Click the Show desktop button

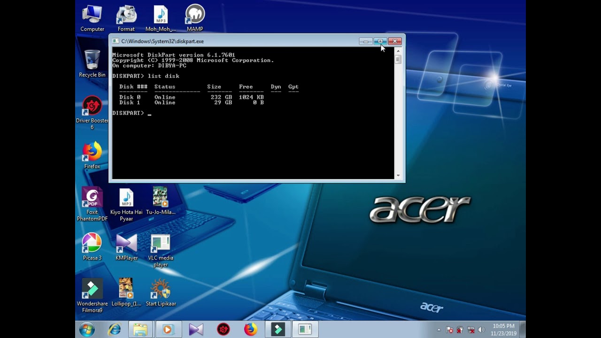tap(523, 330)
